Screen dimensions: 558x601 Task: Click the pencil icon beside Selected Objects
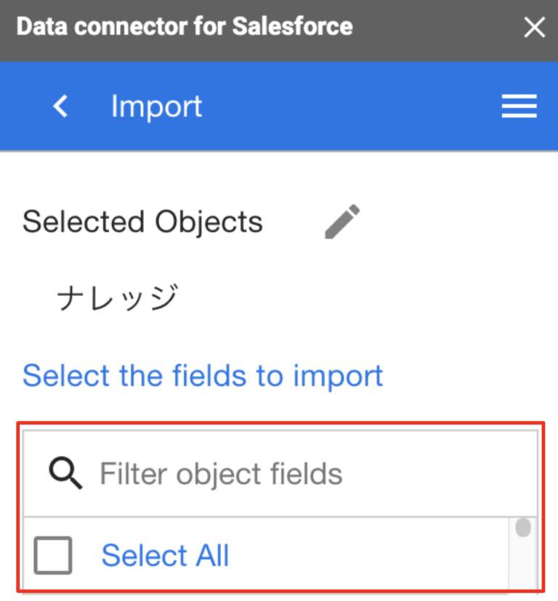coord(343,220)
